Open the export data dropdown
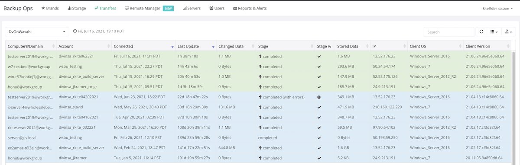This screenshot has width=520, height=165. (508, 32)
